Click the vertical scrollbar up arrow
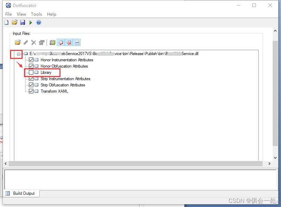The height and width of the screenshot is (207, 281). point(275,31)
